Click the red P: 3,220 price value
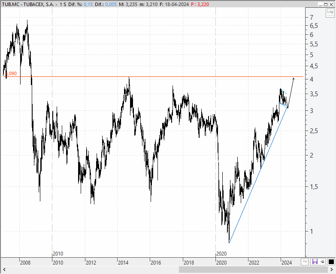The width and height of the screenshot is (336, 274). click(200, 4)
